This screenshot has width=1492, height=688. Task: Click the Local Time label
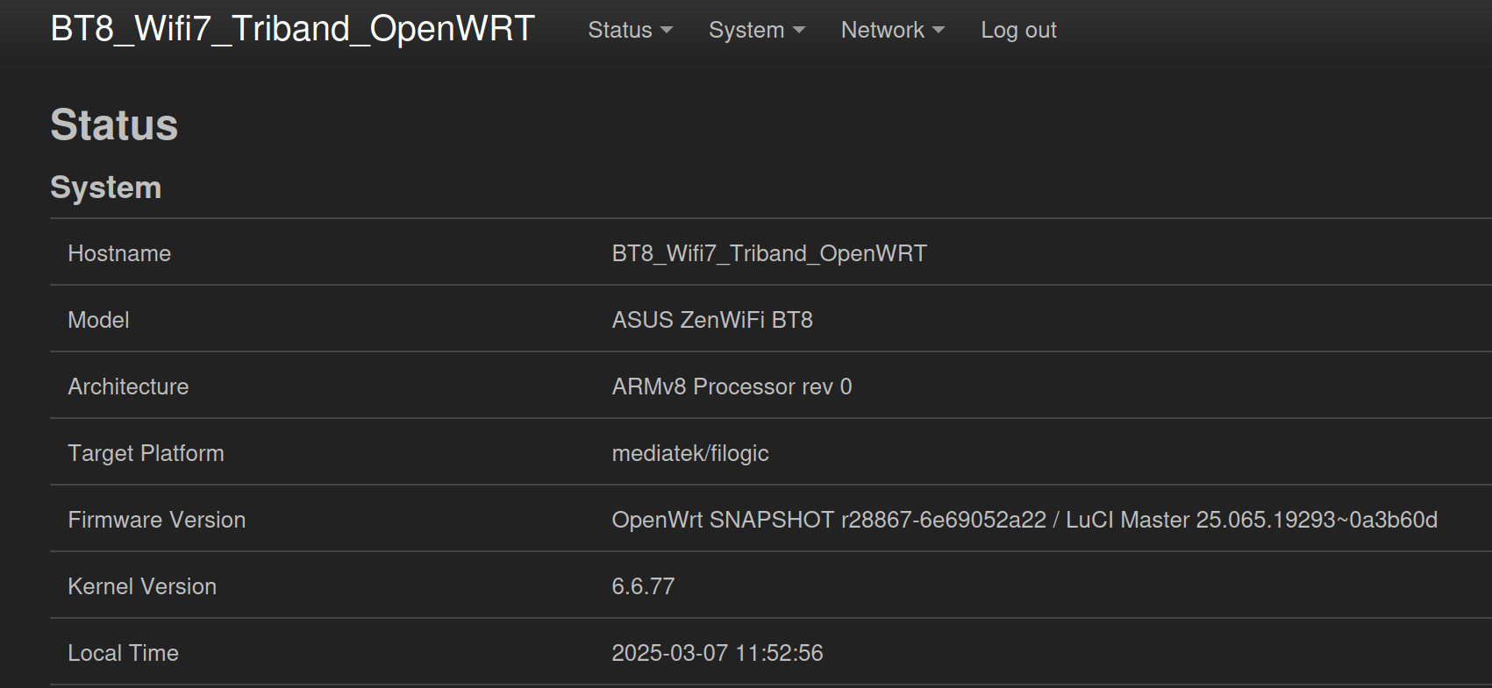pos(124,653)
